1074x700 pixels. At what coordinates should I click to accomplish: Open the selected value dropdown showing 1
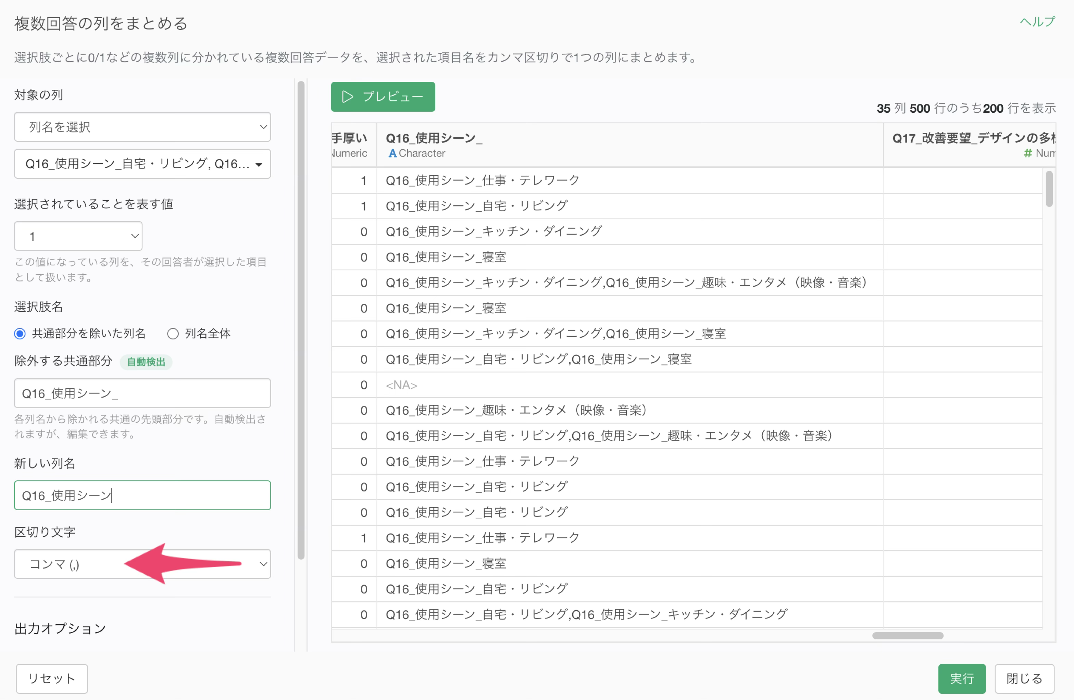(78, 236)
